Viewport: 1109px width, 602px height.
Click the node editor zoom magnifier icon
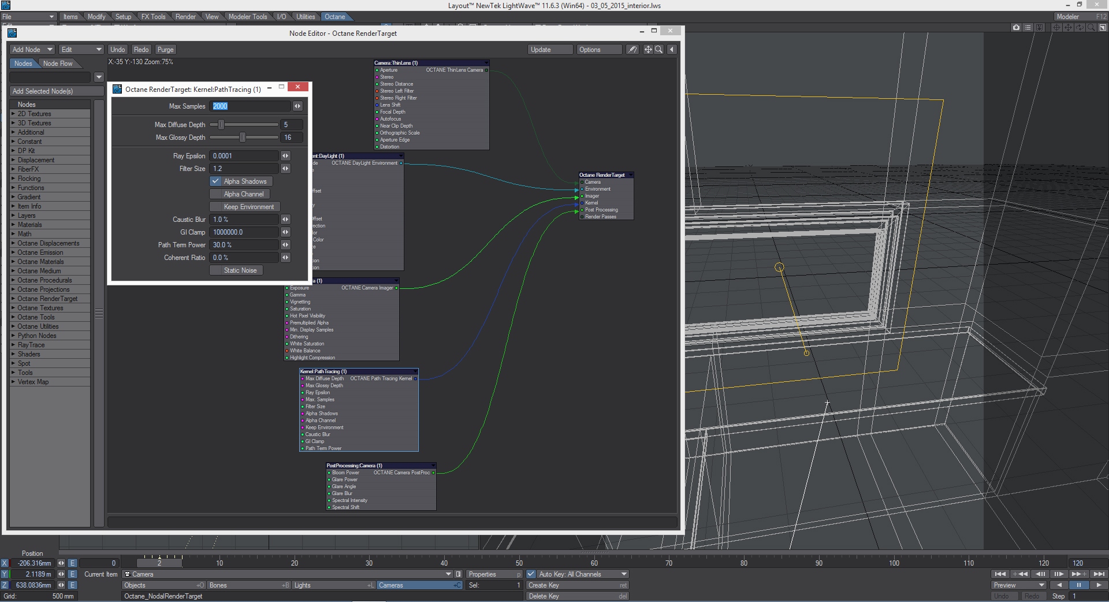click(658, 50)
